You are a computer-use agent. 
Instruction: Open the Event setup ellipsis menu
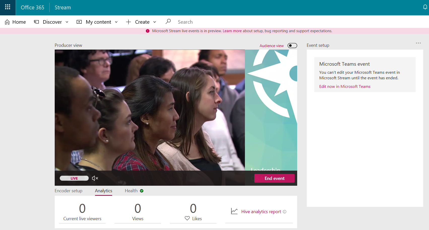click(418, 43)
